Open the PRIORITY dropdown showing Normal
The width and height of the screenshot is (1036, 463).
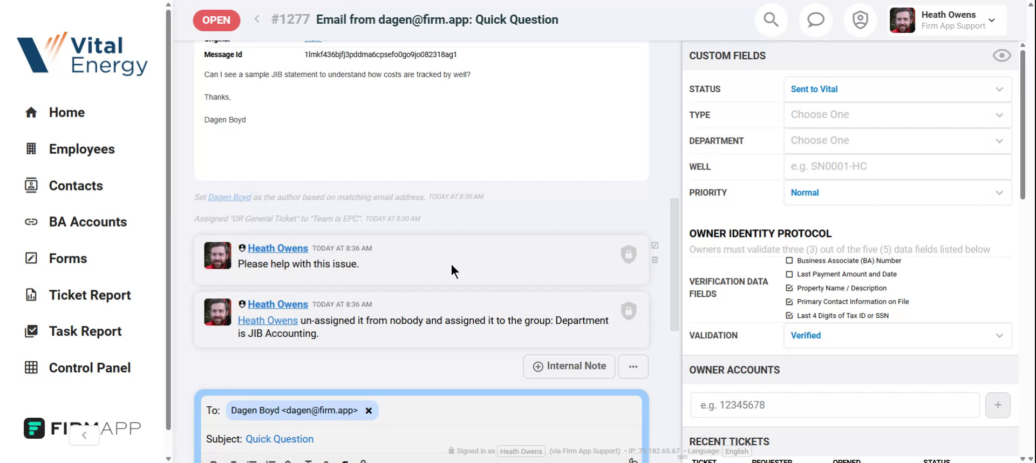(x=897, y=193)
